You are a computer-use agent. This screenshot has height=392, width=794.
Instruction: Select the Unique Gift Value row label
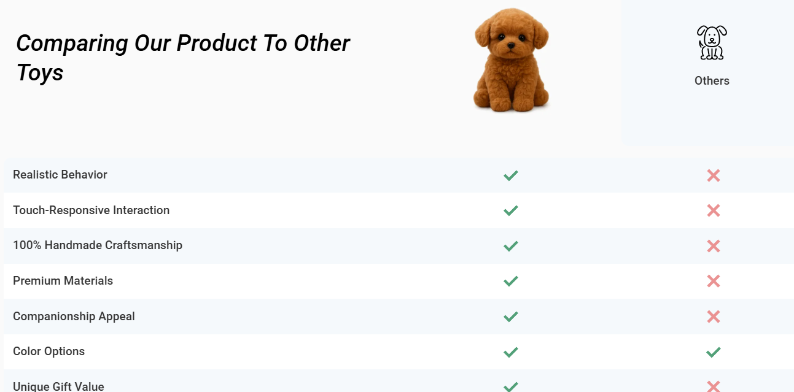point(58,386)
